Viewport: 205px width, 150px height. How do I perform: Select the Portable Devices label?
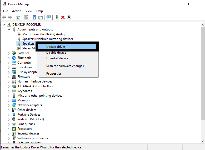(29, 115)
